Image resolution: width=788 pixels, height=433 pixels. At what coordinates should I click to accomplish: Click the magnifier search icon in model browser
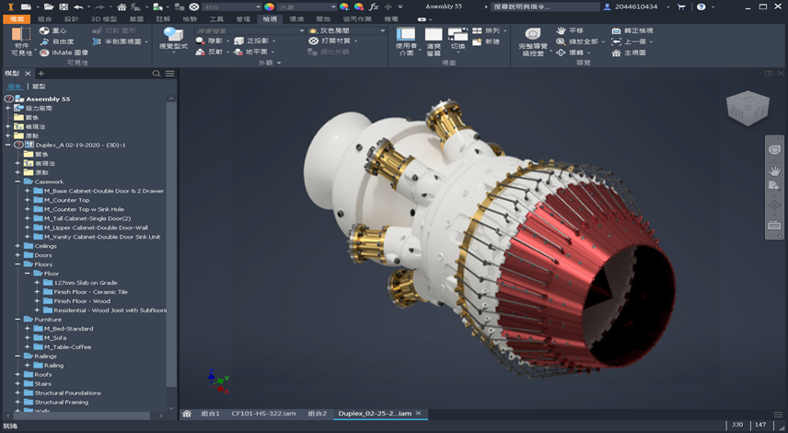coord(156,74)
